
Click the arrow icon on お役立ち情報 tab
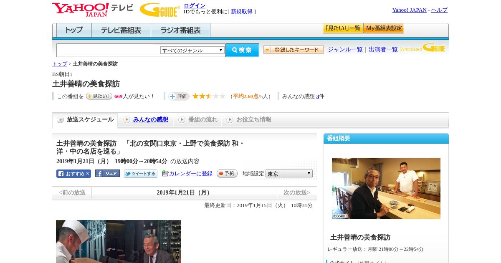(230, 120)
